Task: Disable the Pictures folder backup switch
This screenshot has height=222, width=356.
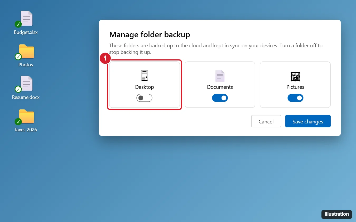Action: (295, 98)
